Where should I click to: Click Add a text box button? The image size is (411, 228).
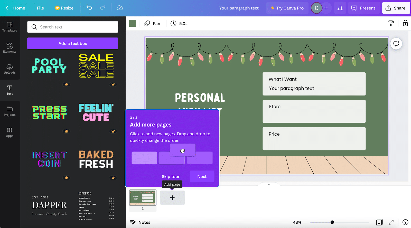click(73, 43)
